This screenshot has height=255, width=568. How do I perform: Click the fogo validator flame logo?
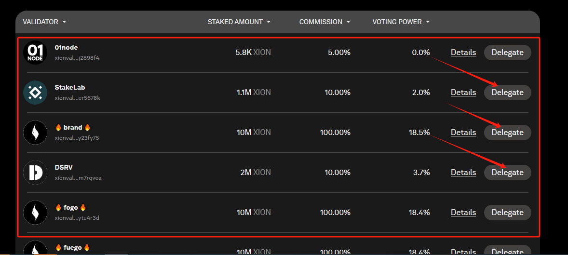35,213
